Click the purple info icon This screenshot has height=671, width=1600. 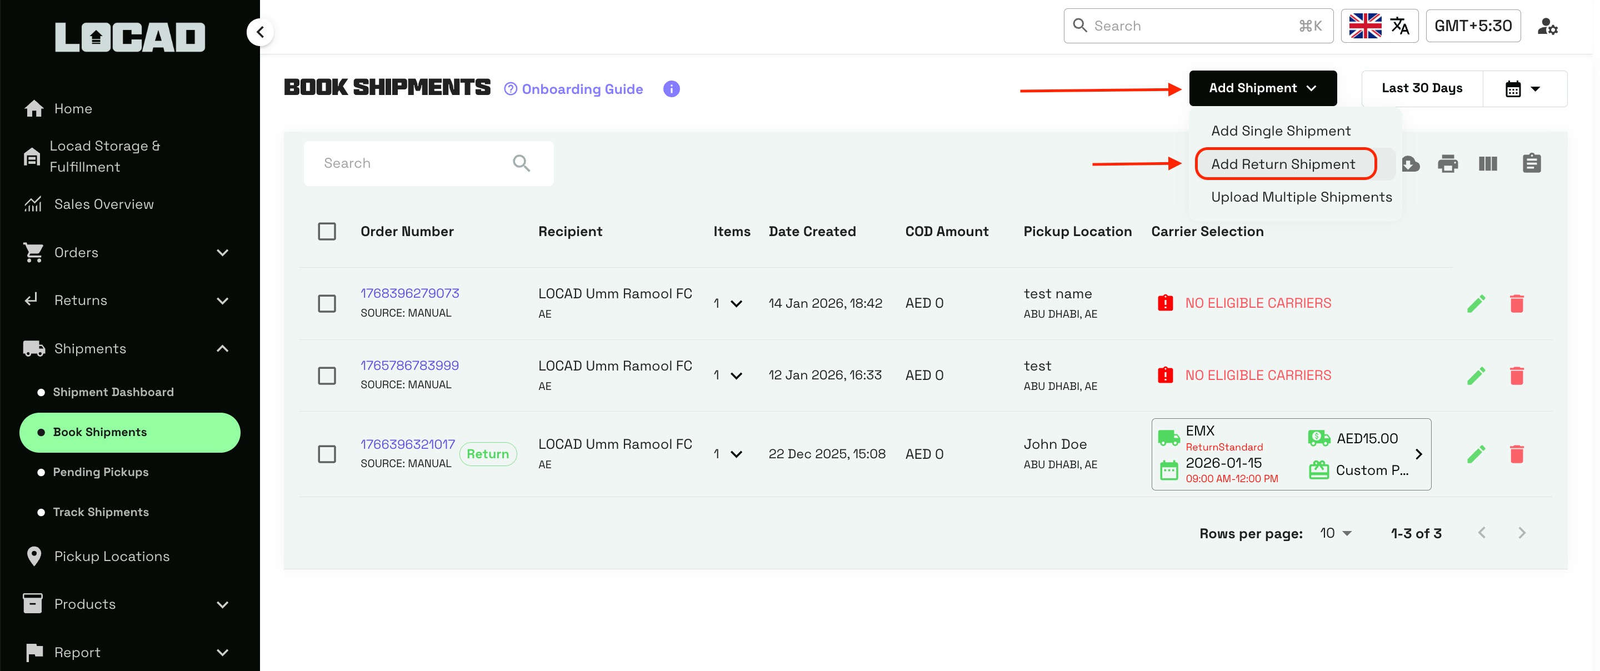[x=671, y=89]
